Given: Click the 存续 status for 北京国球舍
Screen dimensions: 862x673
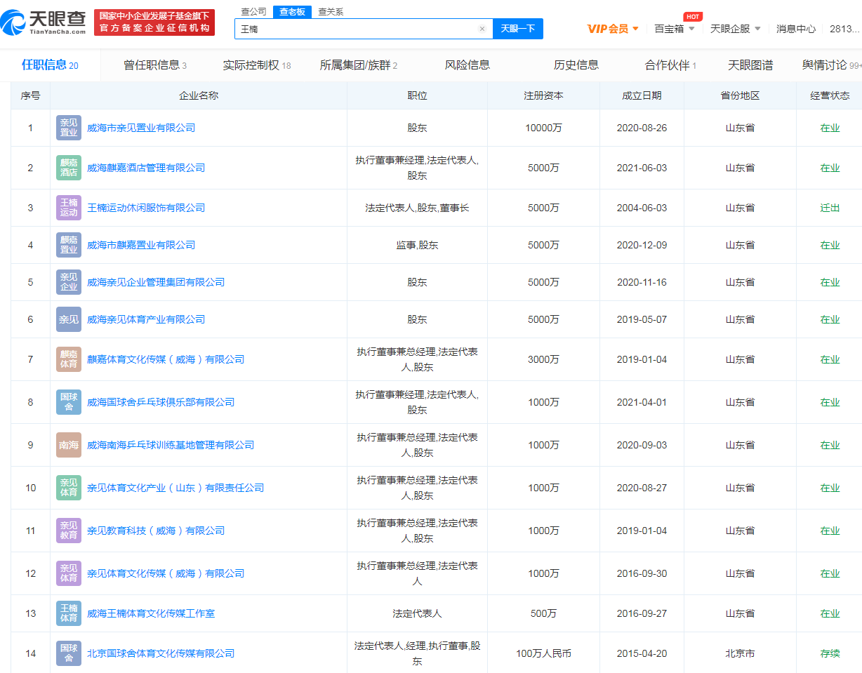Looking at the screenshot, I should [830, 653].
